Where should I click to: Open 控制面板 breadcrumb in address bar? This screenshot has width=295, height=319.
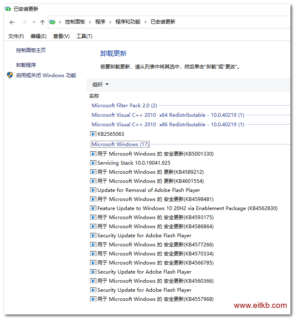click(75, 22)
